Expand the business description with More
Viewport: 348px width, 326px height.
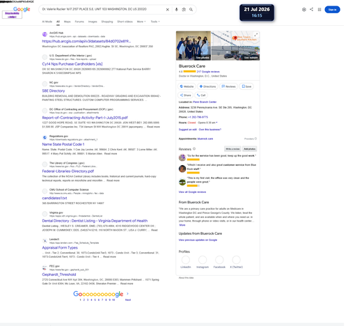point(182,225)
